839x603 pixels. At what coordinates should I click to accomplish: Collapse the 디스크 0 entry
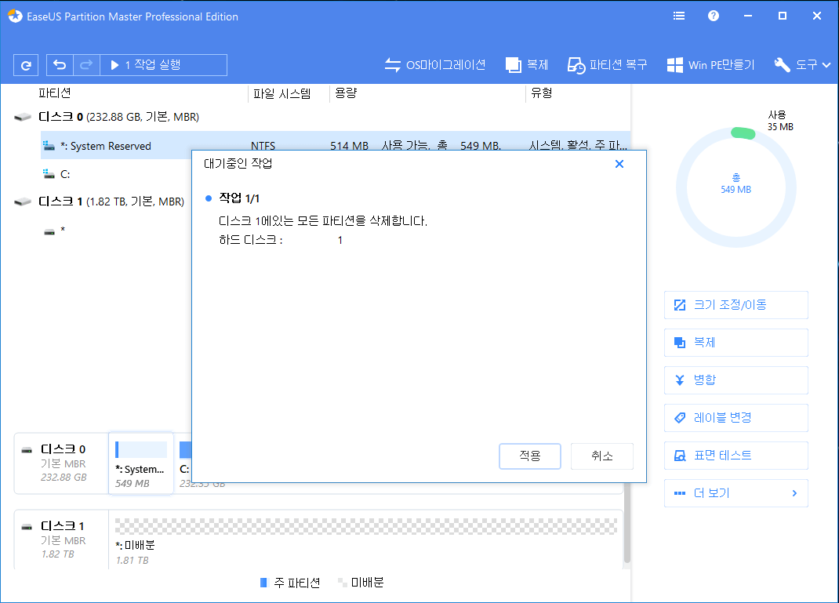coord(21,116)
